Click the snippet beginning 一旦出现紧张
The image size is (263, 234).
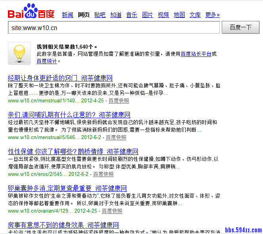pos(113,163)
